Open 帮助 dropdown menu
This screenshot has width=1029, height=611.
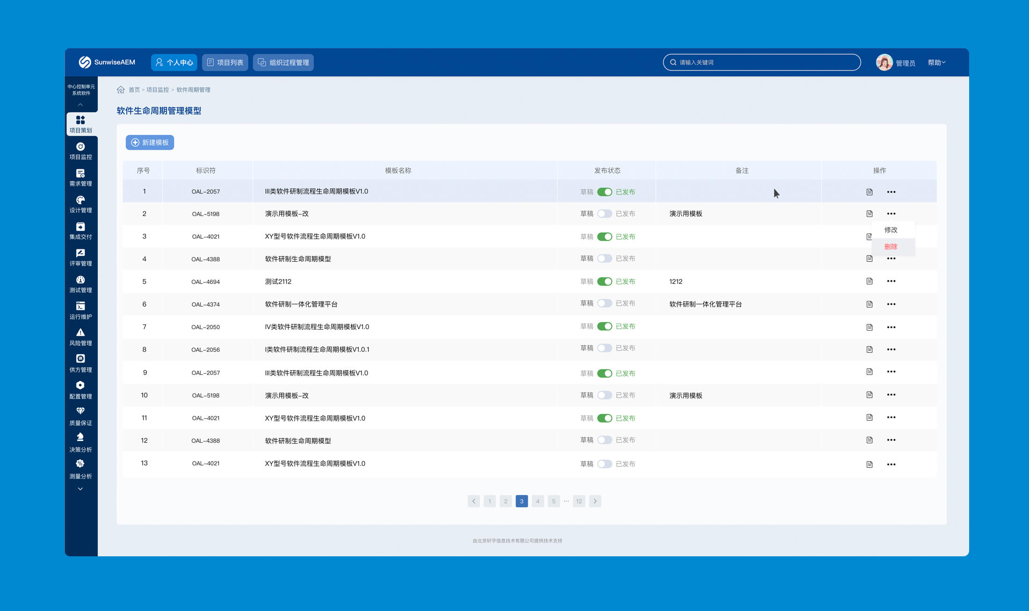click(x=936, y=63)
